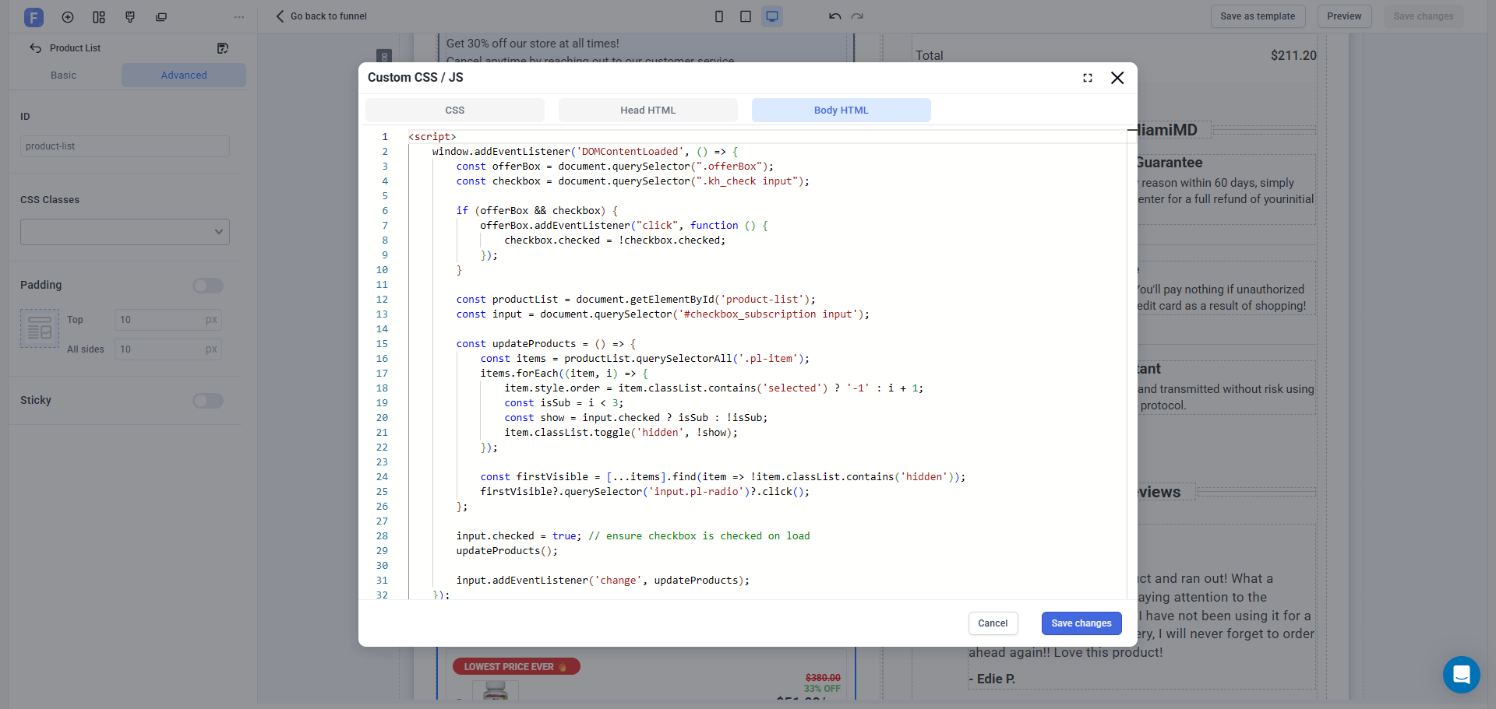Image resolution: width=1496 pixels, height=709 pixels.
Task: Open the CSS Classes dropdown
Action: [125, 232]
